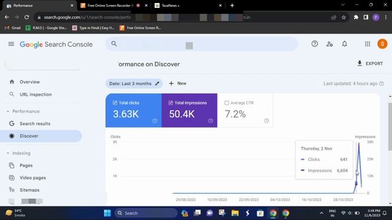Image resolution: width=392 pixels, height=220 pixels.
Task: Enable the Average CTR checkbox
Action: [x=227, y=103]
